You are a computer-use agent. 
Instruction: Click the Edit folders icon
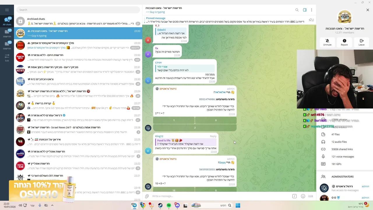7,57
